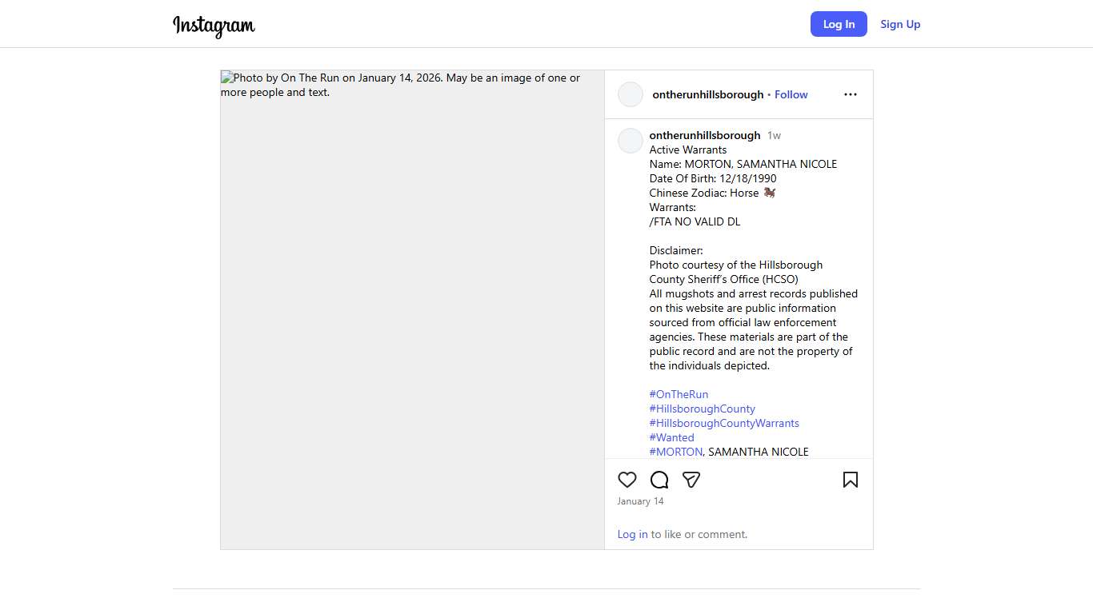The width and height of the screenshot is (1093, 614).
Task: Open the #HillsboroughCountyWarrants hashtag
Action: [724, 423]
